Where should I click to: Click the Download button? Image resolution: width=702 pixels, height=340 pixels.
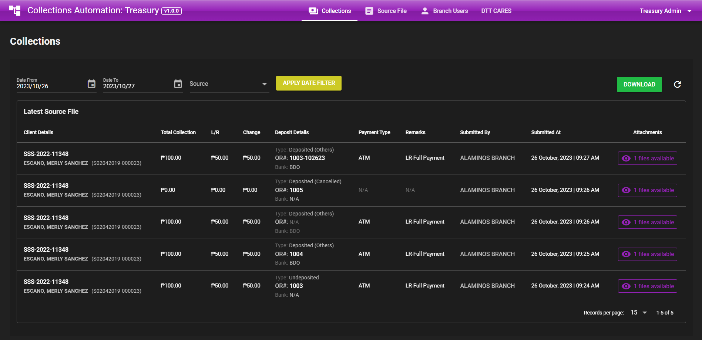(x=639, y=84)
